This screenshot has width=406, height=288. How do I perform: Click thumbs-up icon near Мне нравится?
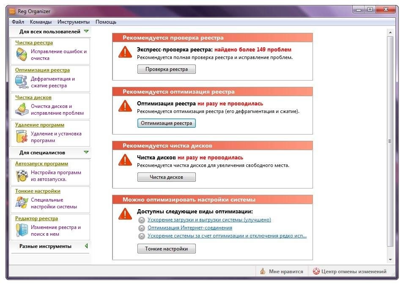click(x=263, y=271)
